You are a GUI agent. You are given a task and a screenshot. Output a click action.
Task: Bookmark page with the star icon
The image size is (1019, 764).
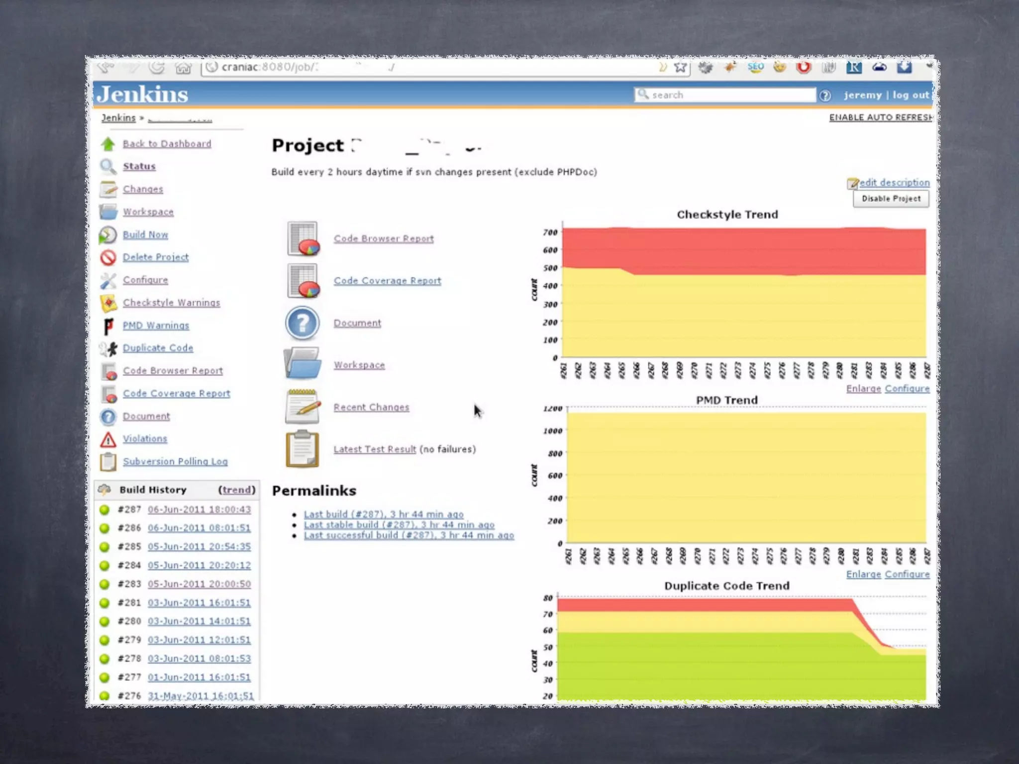tap(680, 67)
